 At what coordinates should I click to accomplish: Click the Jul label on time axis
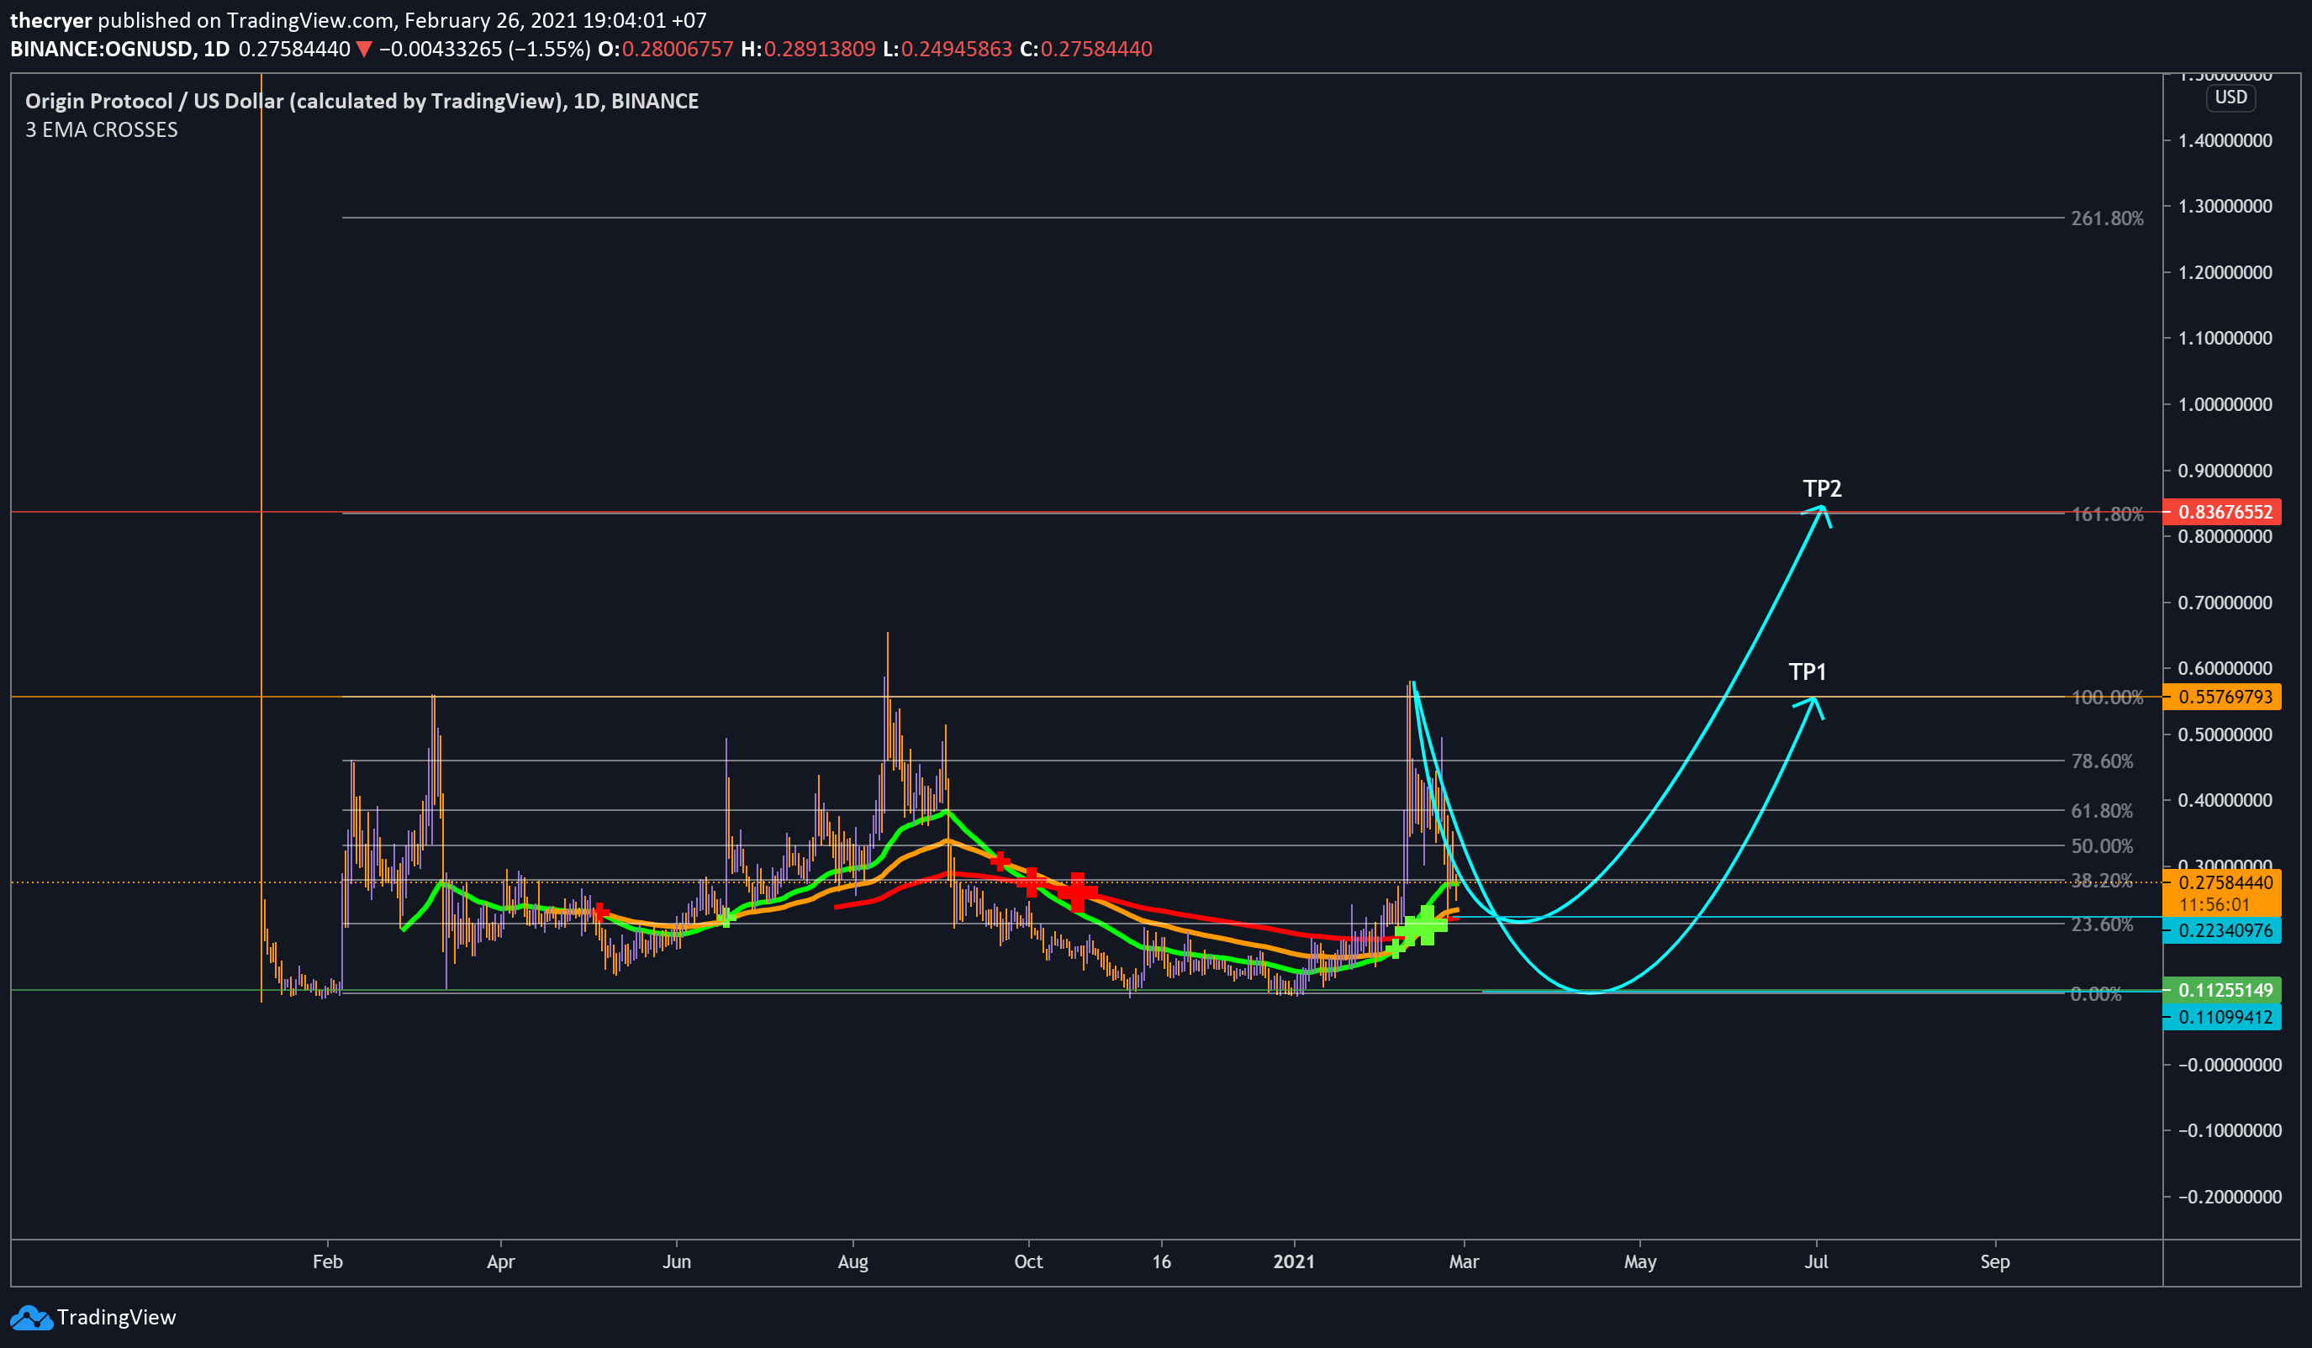point(1817,1261)
